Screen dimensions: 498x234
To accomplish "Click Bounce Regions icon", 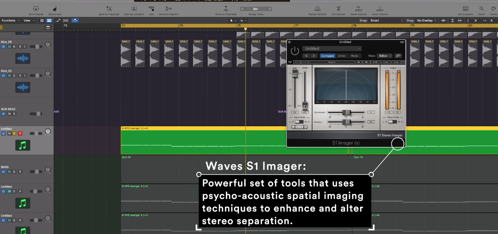I will point(169,9).
